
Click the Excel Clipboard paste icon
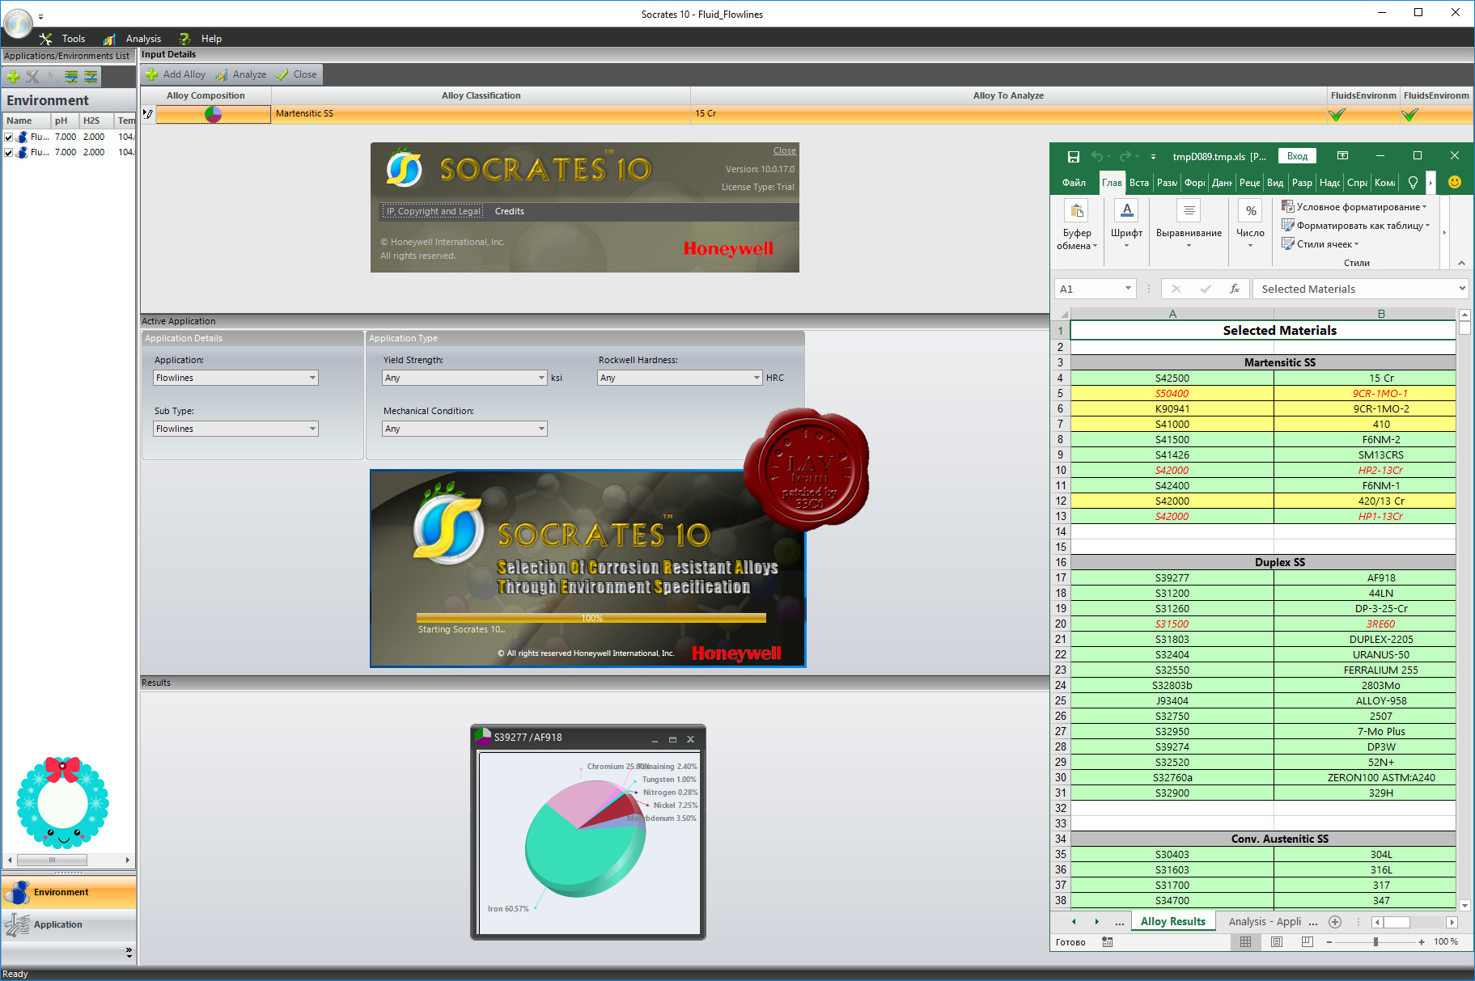(x=1076, y=211)
